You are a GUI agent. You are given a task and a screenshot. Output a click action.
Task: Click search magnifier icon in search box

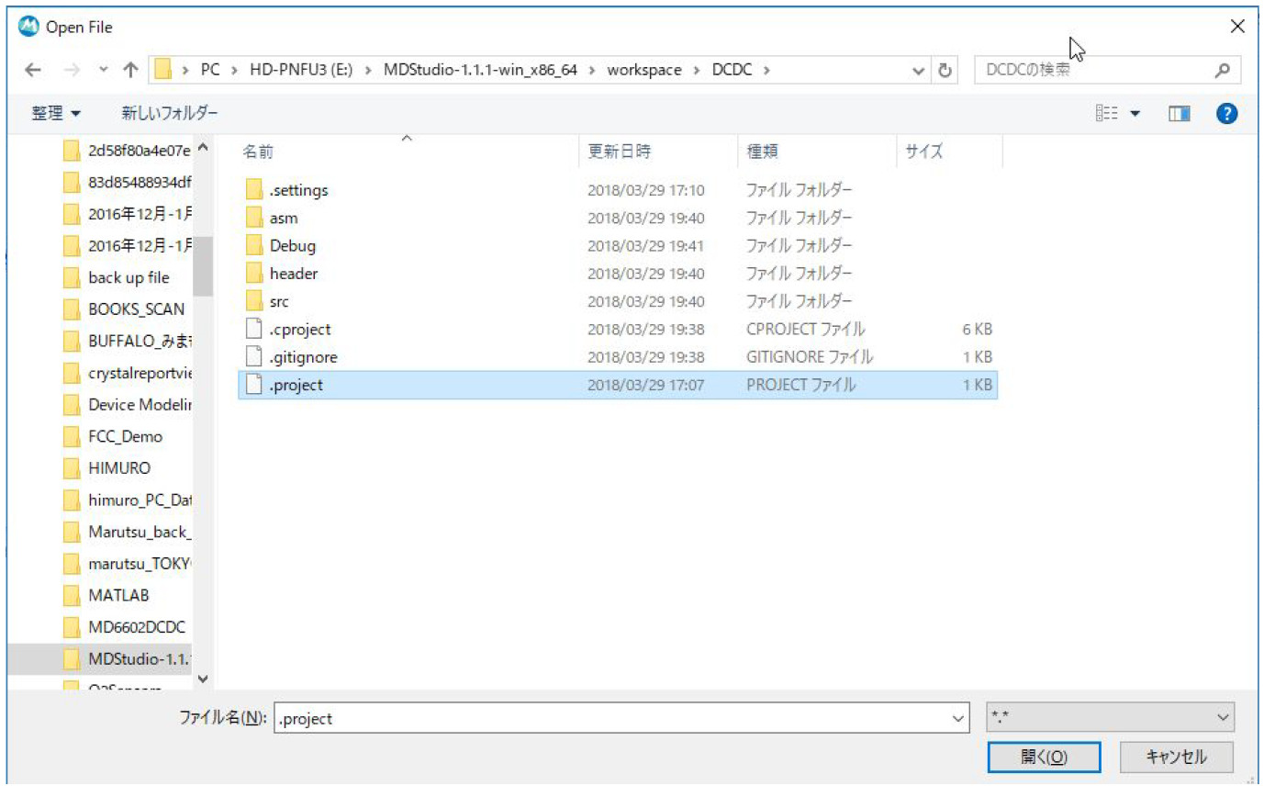pos(1222,70)
